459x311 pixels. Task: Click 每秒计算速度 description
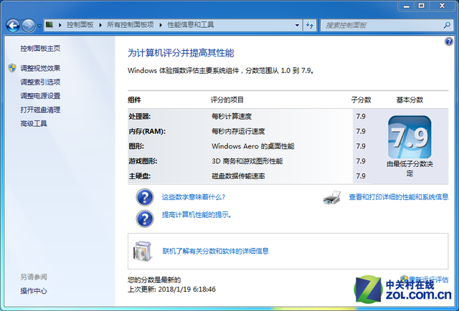click(x=232, y=116)
